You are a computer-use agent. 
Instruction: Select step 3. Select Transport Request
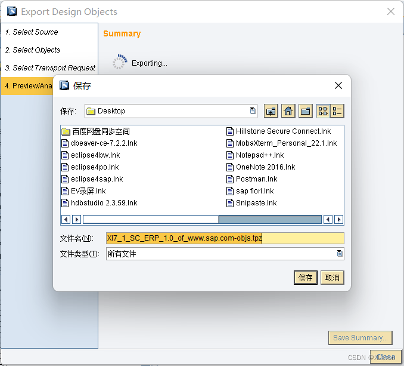(x=50, y=68)
